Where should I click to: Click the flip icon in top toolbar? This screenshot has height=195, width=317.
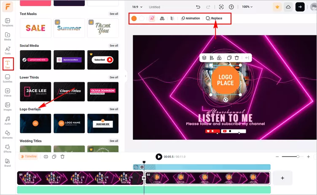162,19
